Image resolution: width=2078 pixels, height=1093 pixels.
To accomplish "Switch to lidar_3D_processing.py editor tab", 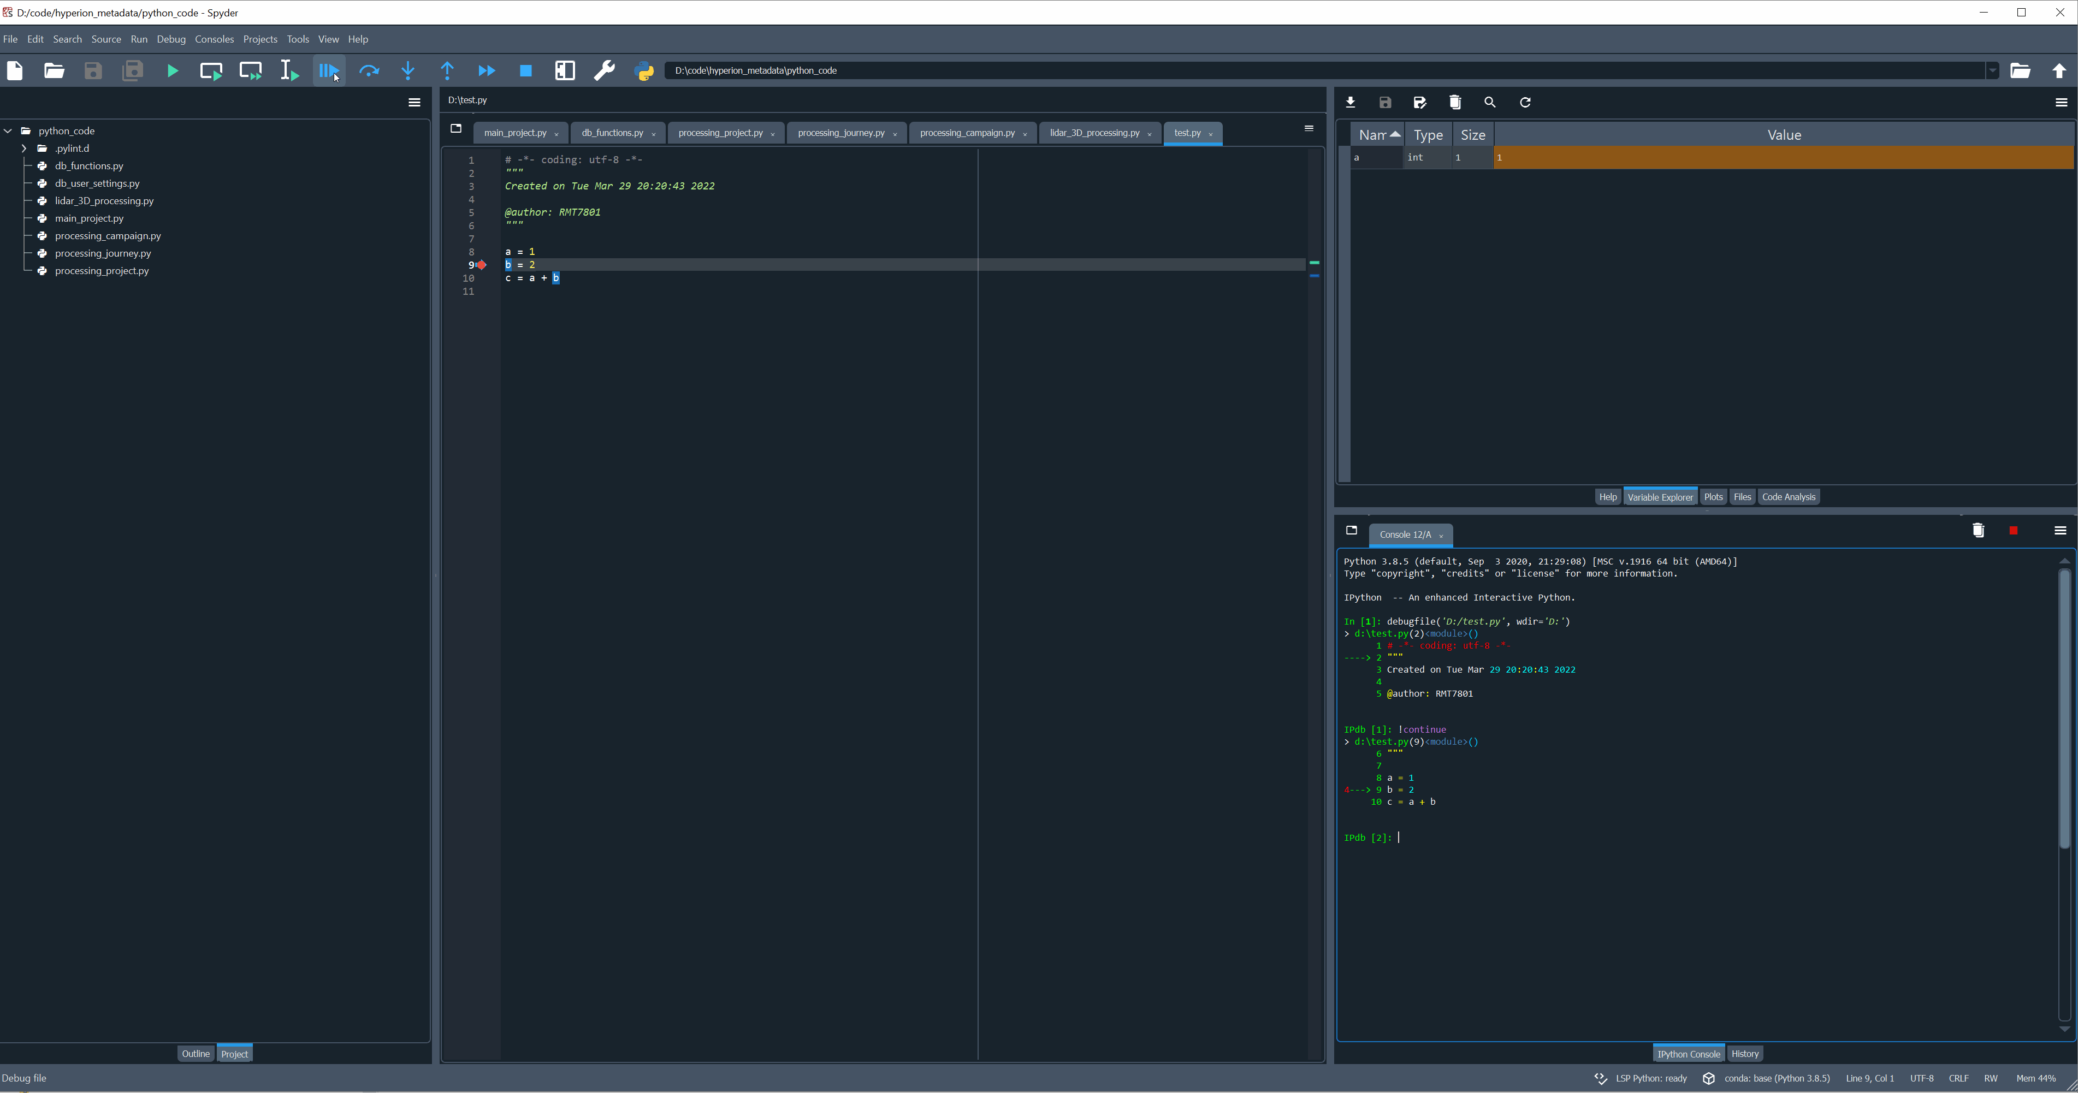I will click(1094, 133).
